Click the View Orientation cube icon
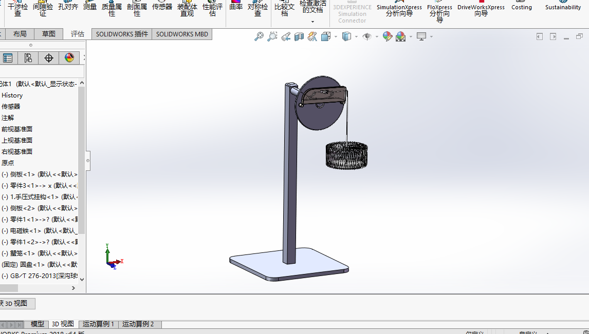Viewport: 589px width, 334px height. (326, 36)
